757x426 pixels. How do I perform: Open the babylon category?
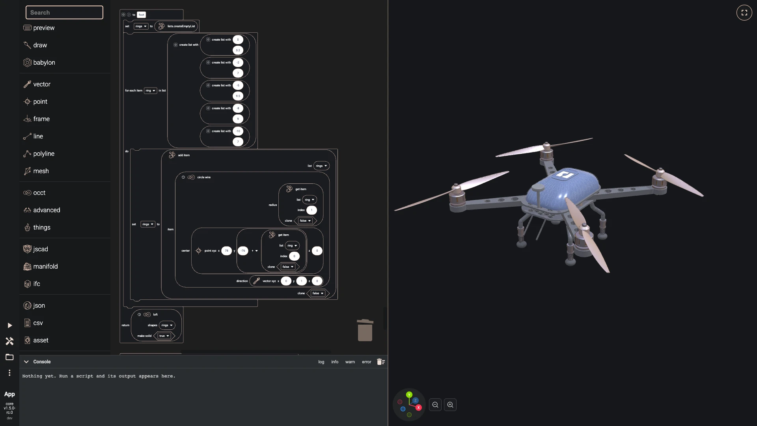[x=39, y=62]
